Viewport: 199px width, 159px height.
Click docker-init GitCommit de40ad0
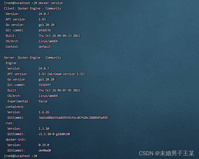click(x=45, y=150)
